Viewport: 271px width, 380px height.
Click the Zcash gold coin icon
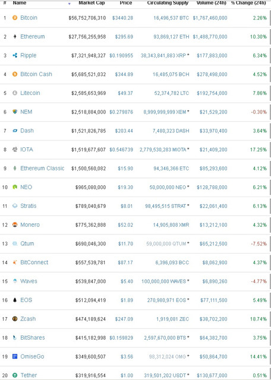tap(15, 319)
